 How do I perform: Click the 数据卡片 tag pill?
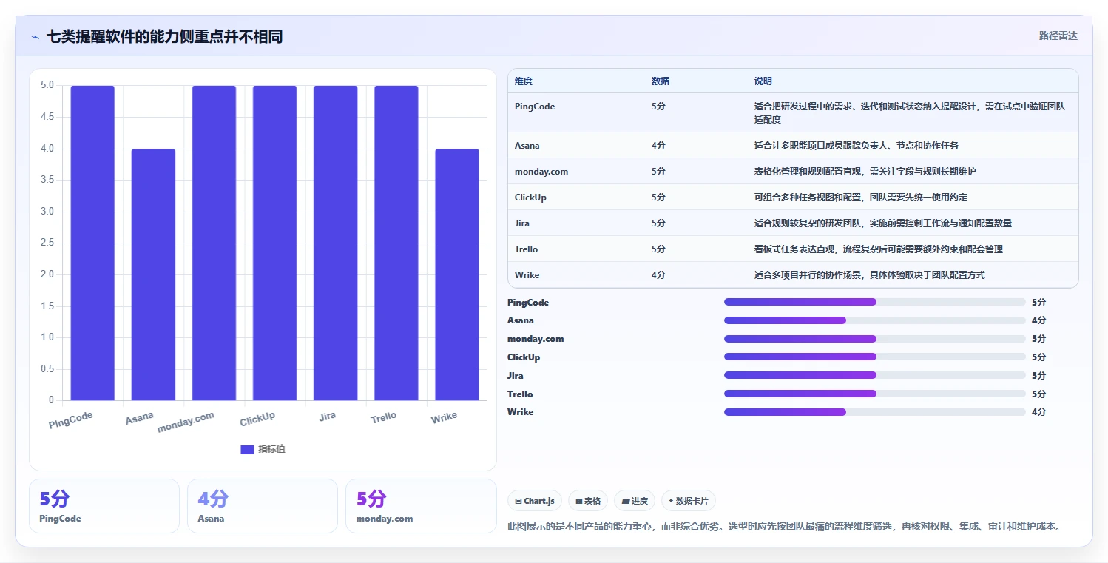pyautogui.click(x=688, y=501)
